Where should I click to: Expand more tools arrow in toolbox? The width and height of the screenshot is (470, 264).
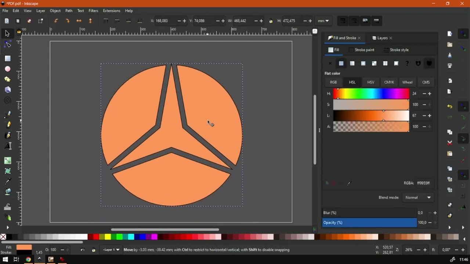coord(7,227)
